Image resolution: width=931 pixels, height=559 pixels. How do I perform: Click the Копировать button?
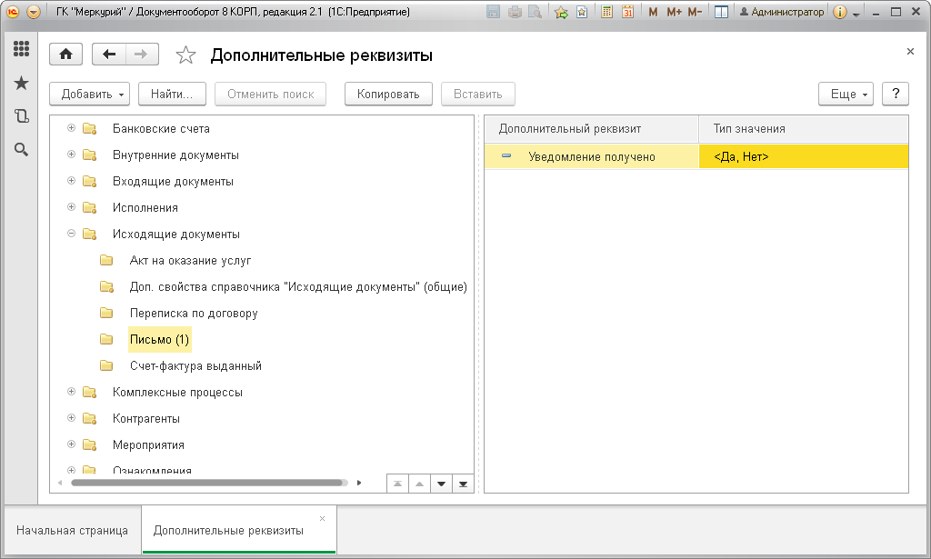(388, 94)
